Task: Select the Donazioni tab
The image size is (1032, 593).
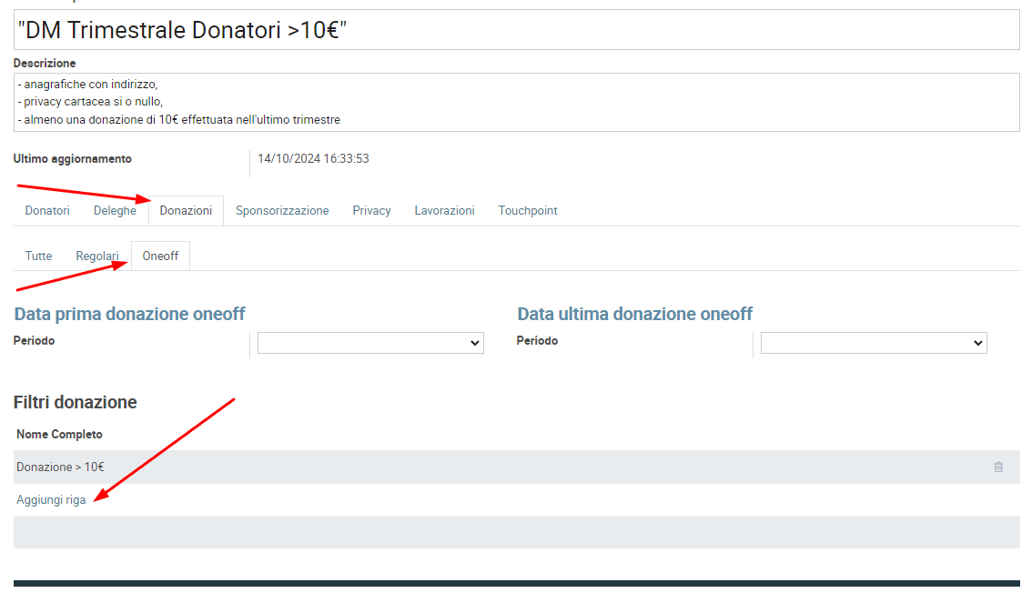Action: coord(186,211)
